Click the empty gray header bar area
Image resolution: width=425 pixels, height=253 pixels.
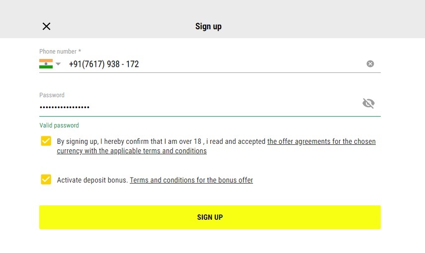[323, 20]
